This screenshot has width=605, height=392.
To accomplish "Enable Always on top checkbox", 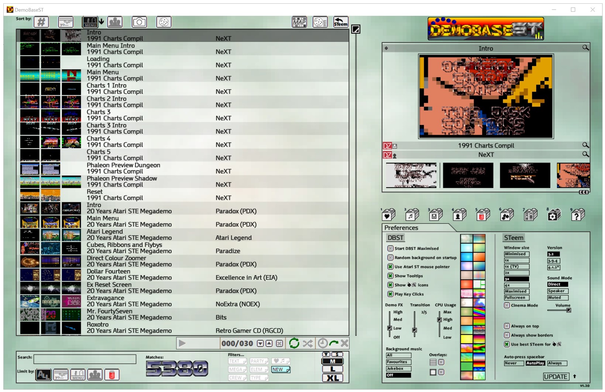I will point(507,326).
